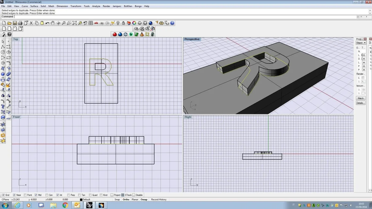
Task: Click the Cut scissors icon
Action: pos(31,23)
